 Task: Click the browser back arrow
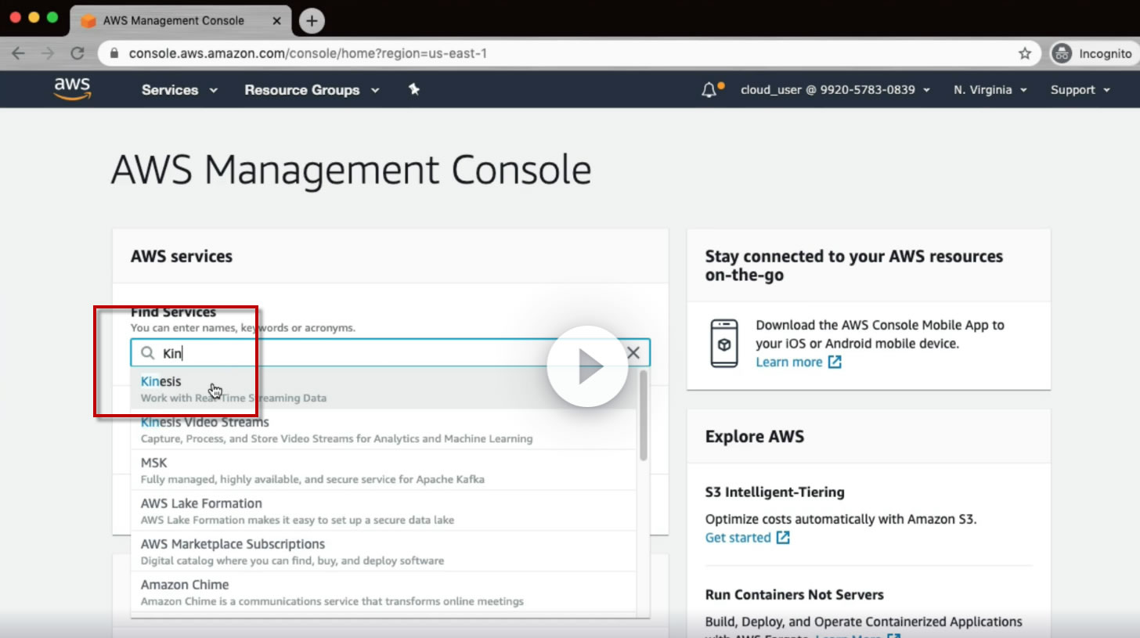18,54
